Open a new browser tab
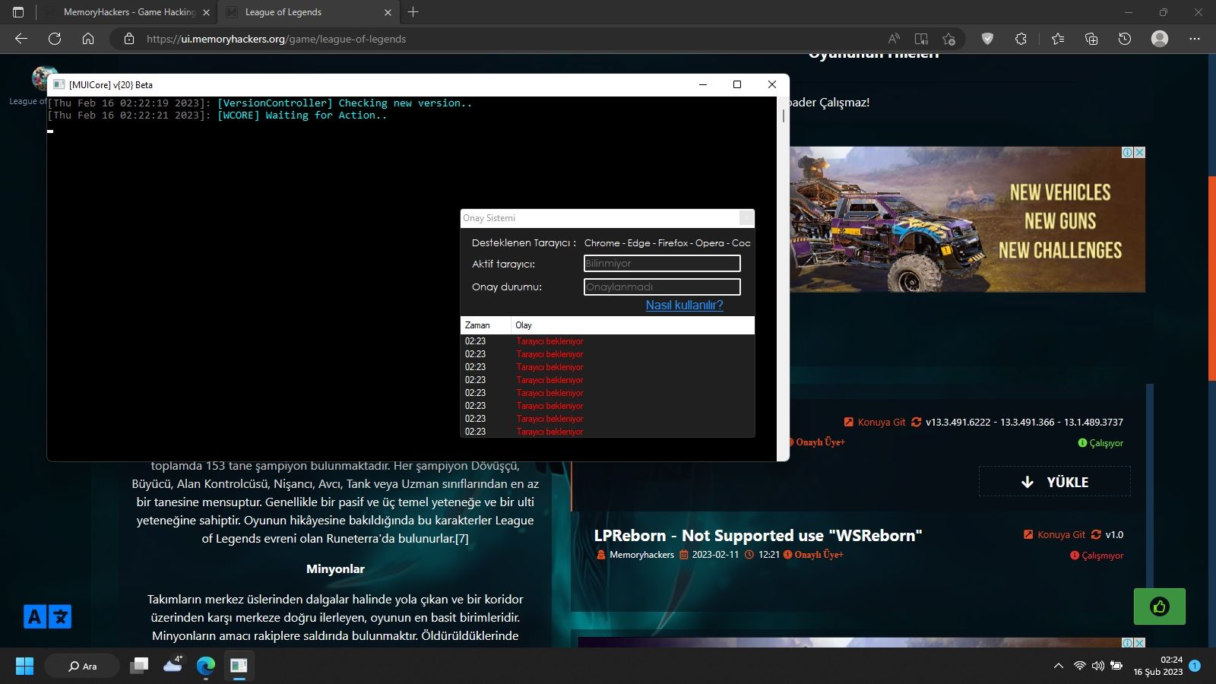The image size is (1216, 684). coord(413,12)
